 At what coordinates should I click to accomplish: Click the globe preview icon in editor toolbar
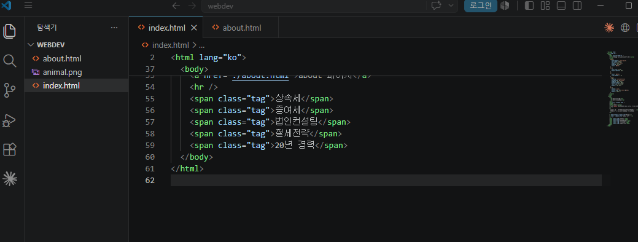coord(625,28)
